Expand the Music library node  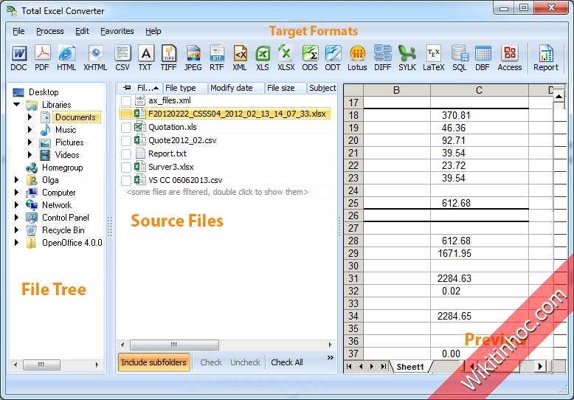(30, 130)
